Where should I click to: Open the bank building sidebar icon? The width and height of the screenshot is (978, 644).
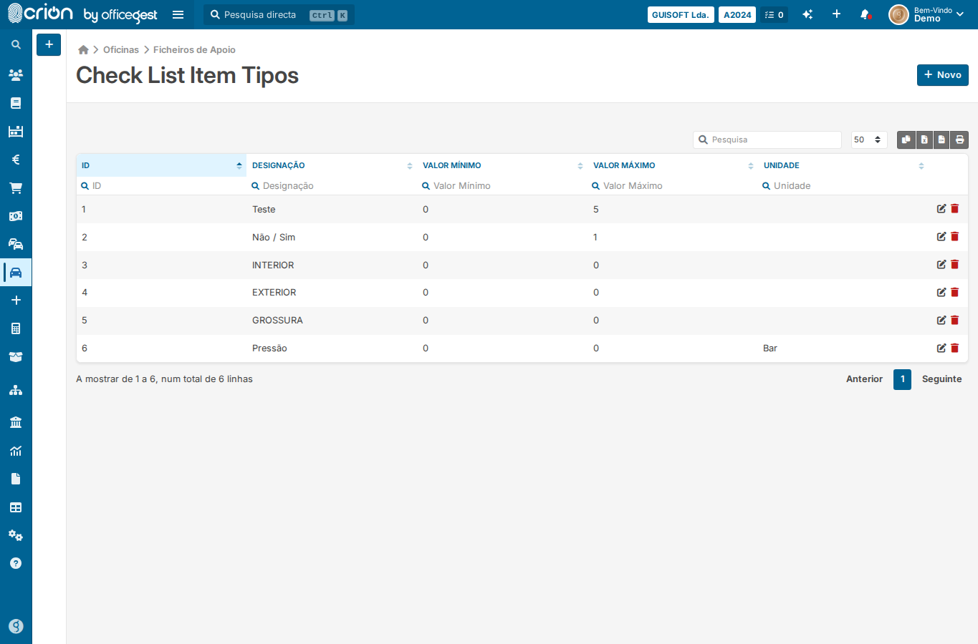tap(16, 422)
